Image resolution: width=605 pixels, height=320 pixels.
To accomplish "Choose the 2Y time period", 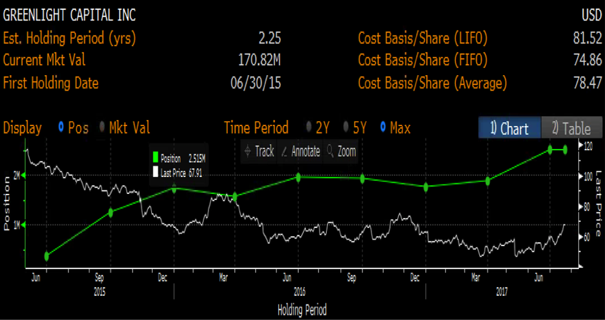I will [x=309, y=128].
